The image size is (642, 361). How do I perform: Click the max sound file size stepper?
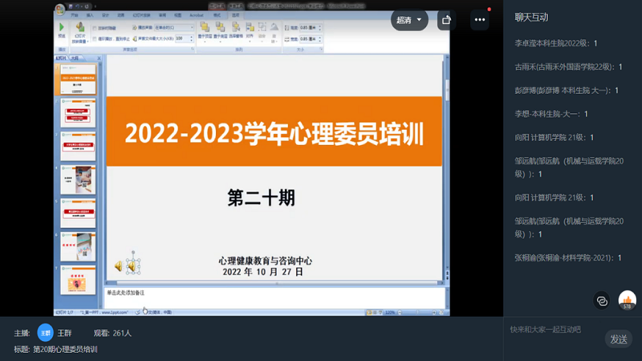[192, 39]
